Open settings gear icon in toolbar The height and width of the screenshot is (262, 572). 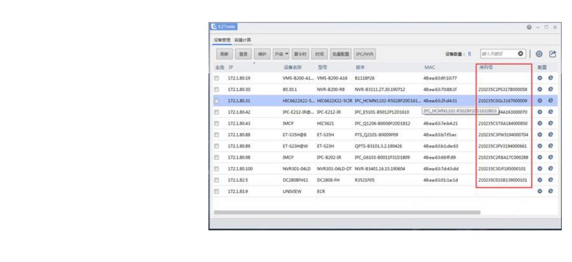coord(539,53)
